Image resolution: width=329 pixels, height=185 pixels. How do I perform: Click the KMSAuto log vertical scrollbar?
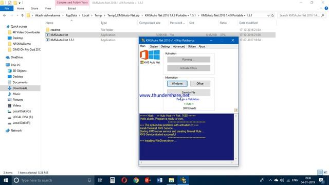point(236,137)
